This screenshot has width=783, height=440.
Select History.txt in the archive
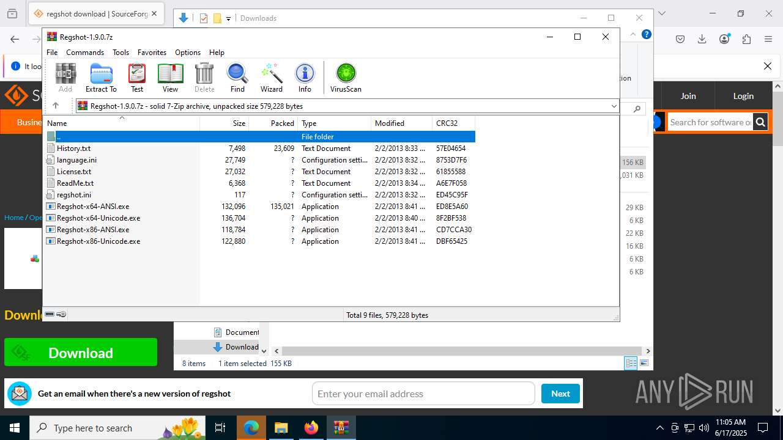point(260,148)
